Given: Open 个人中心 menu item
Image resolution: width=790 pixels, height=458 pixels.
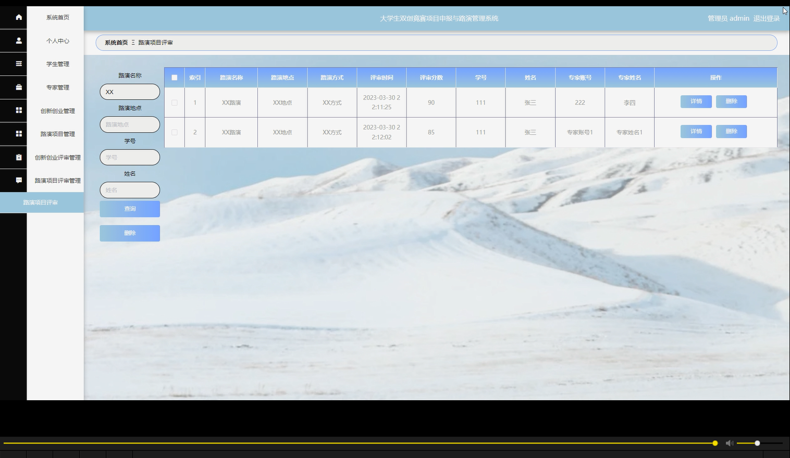Looking at the screenshot, I should (x=57, y=41).
